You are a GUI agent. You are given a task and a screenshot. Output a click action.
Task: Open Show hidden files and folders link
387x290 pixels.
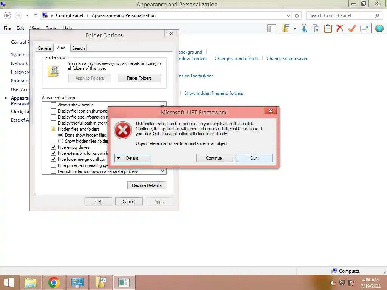click(214, 93)
